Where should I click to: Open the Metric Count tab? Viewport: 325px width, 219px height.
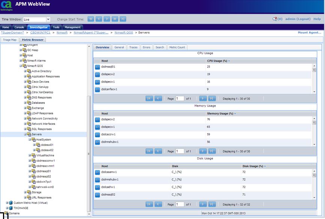pyautogui.click(x=177, y=47)
